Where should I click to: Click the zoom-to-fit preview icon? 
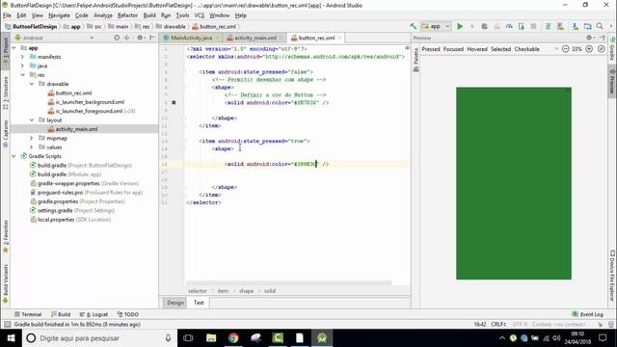click(601, 49)
